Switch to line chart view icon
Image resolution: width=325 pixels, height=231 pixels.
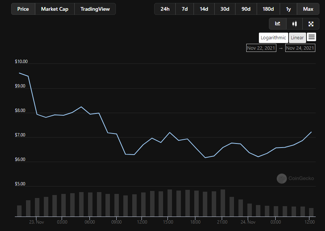coord(277,24)
